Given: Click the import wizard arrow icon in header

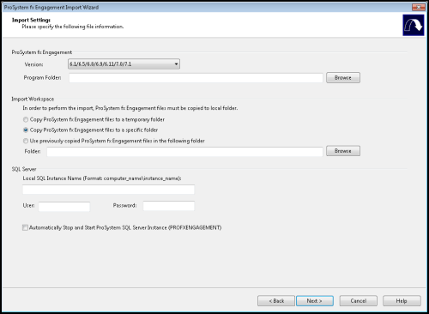Looking at the screenshot, I should tap(414, 25).
